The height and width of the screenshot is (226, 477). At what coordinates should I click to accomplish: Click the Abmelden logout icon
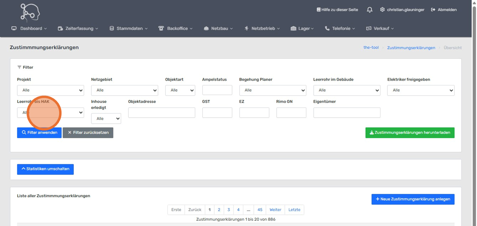coord(433,10)
